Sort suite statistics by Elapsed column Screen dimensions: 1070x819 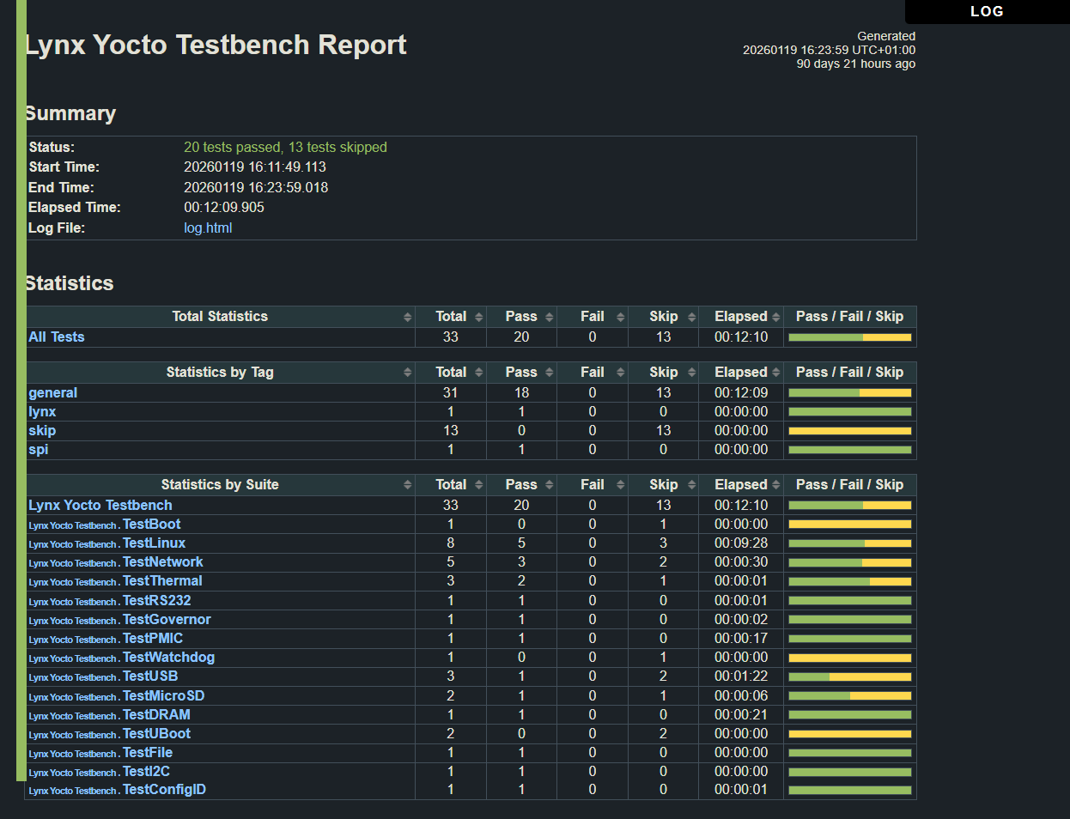tap(775, 485)
